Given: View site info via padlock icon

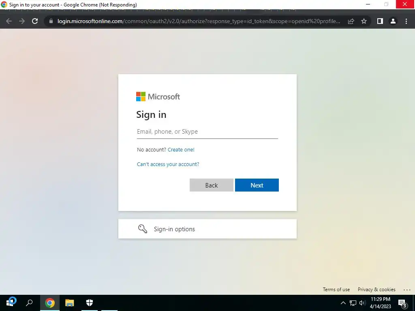Looking at the screenshot, I should click(x=51, y=21).
